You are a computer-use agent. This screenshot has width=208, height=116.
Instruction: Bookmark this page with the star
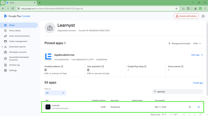coord(177,9)
